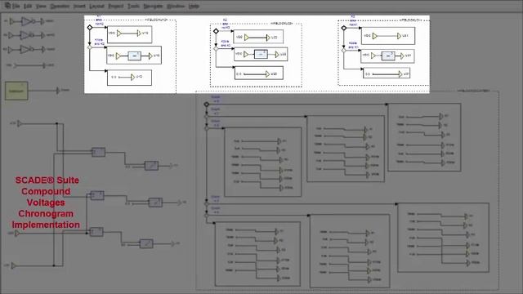
Task: Open the Insert menu
Action: tap(79, 6)
